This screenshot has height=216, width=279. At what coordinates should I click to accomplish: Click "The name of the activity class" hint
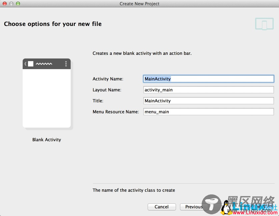[134, 190]
